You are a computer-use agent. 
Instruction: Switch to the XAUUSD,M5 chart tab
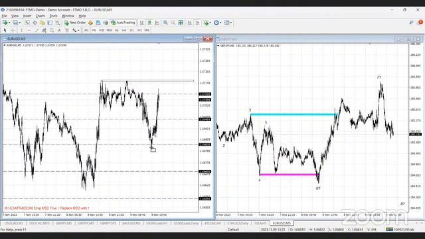click(131, 223)
